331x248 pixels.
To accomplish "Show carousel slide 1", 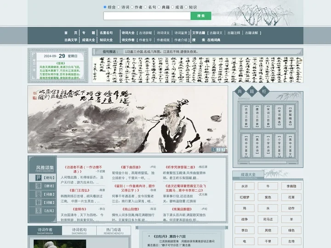I will pos(214,149).
